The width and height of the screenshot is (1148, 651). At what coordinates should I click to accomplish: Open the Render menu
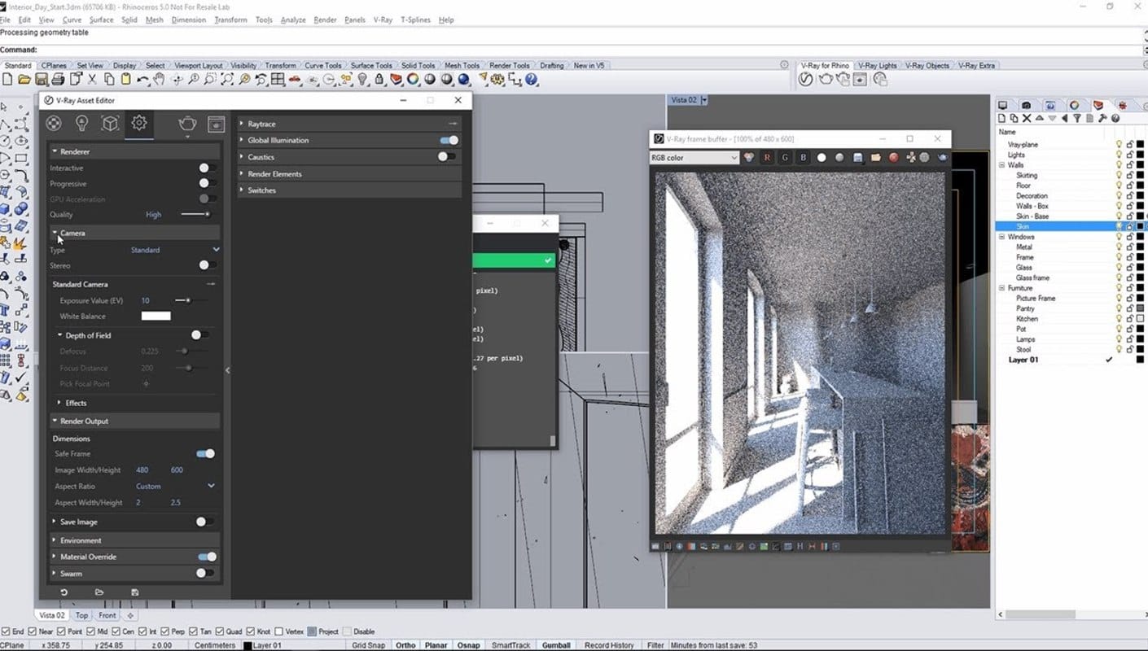(325, 20)
